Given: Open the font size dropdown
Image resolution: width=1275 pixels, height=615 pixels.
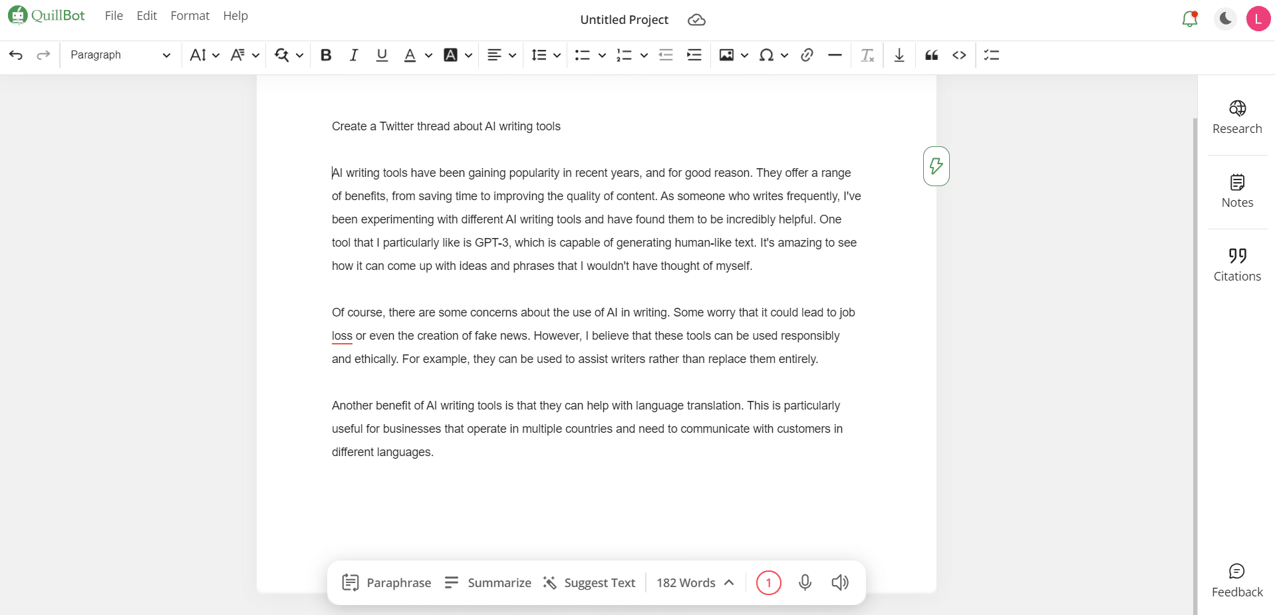Looking at the screenshot, I should point(204,55).
